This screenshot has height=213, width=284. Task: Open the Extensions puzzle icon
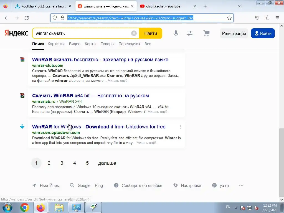click(x=267, y=18)
